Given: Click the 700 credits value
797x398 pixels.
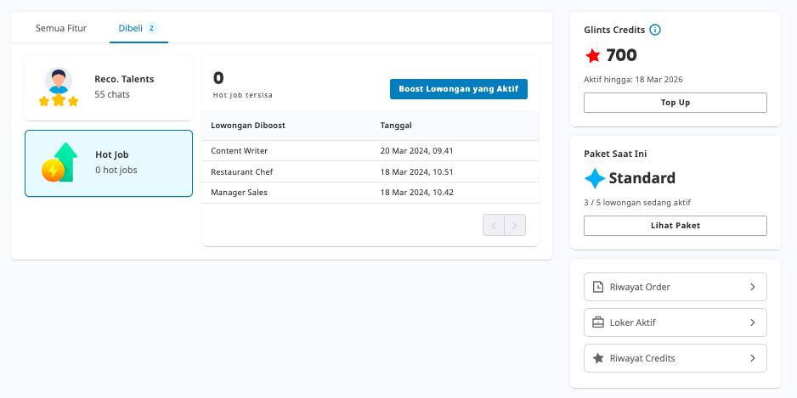Looking at the screenshot, I should [621, 55].
